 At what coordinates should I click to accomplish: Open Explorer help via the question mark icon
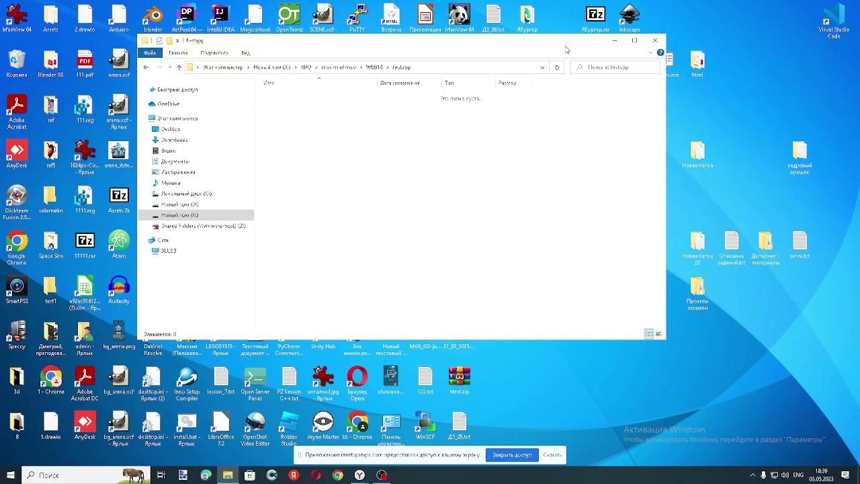660,52
